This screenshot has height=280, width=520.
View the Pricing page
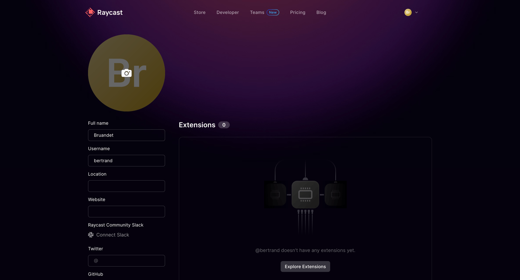pos(297,12)
